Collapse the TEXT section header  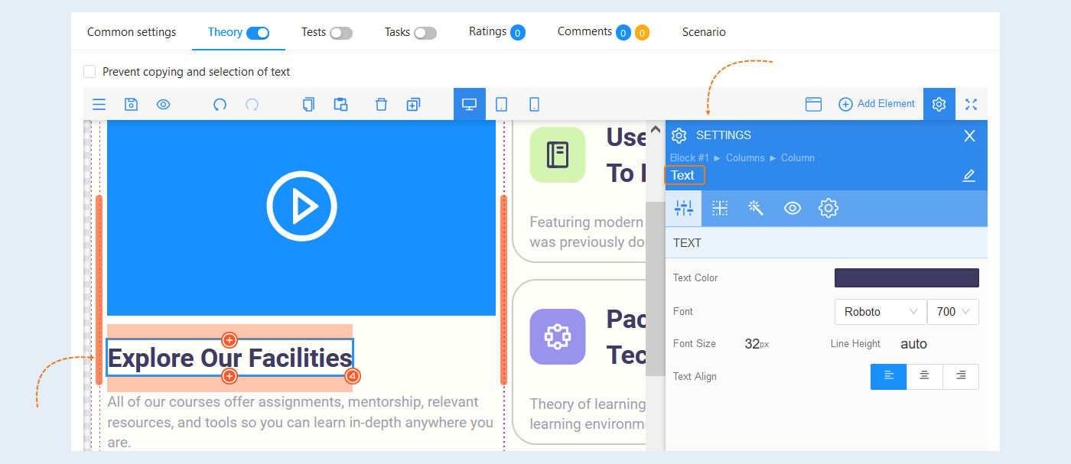point(826,243)
